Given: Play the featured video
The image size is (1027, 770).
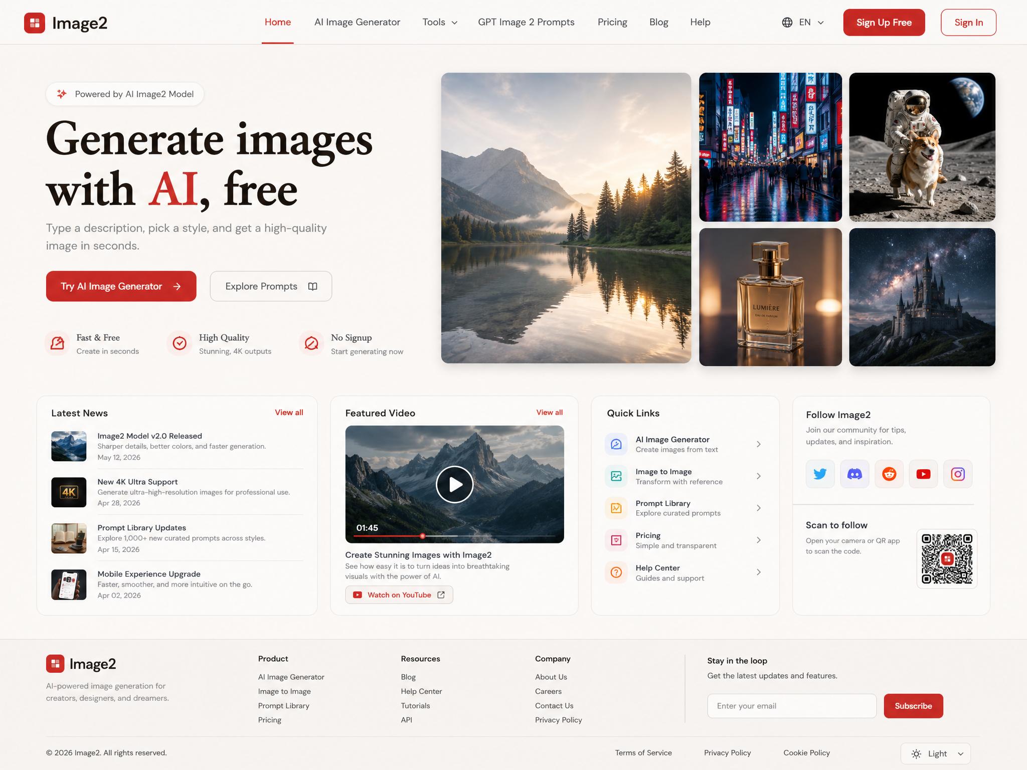Looking at the screenshot, I should click(455, 484).
